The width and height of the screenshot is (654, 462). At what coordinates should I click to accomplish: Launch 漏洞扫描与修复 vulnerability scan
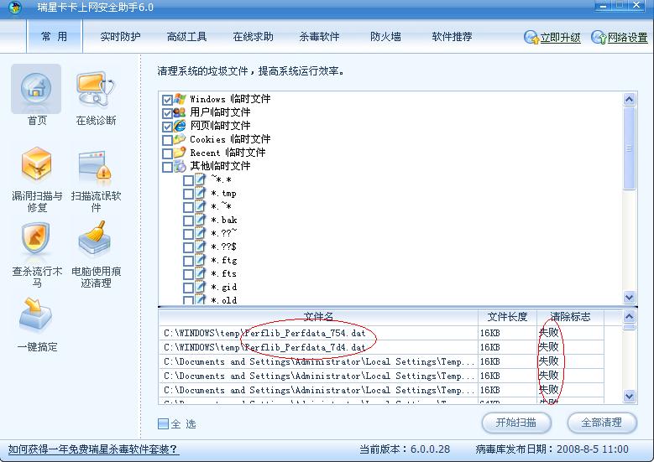(x=37, y=164)
